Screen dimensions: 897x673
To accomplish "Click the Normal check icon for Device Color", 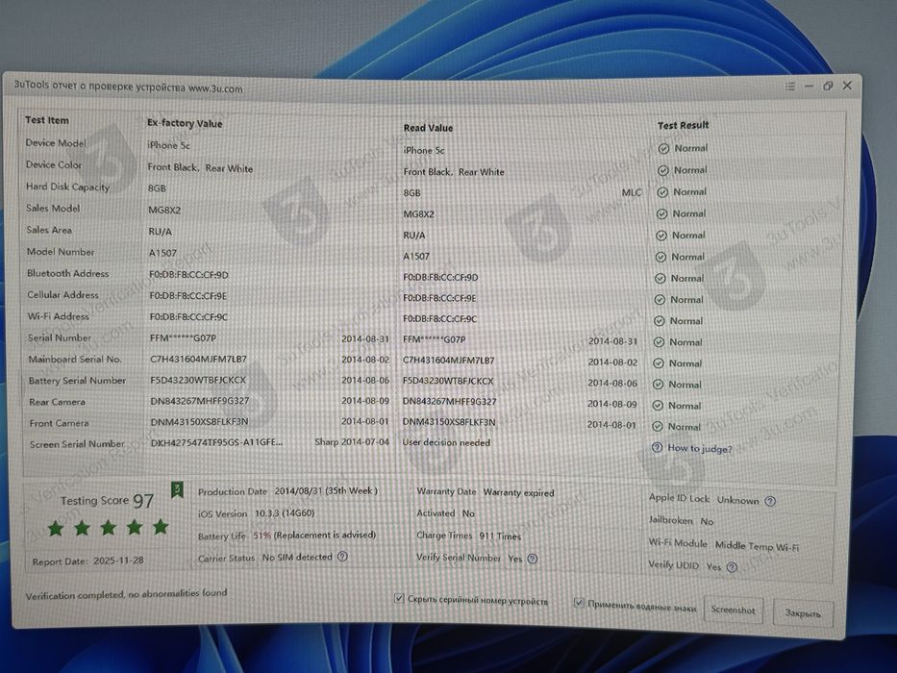I will (x=663, y=170).
